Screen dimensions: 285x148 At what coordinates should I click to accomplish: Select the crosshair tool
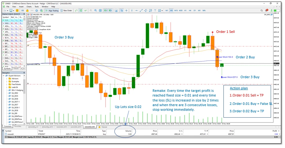[126, 11]
